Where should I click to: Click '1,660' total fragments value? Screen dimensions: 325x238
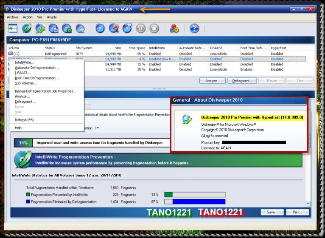(x=114, y=188)
